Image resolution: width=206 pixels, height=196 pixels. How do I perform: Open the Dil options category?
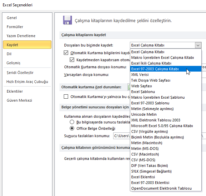(27, 54)
